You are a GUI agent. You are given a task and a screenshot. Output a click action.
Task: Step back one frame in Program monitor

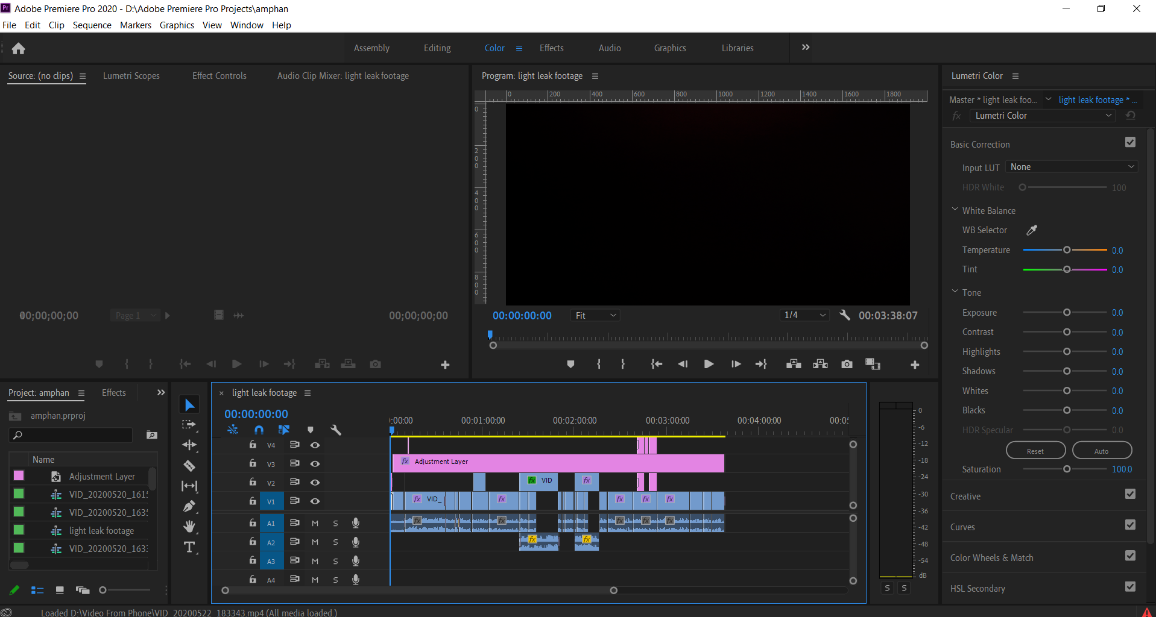(683, 364)
